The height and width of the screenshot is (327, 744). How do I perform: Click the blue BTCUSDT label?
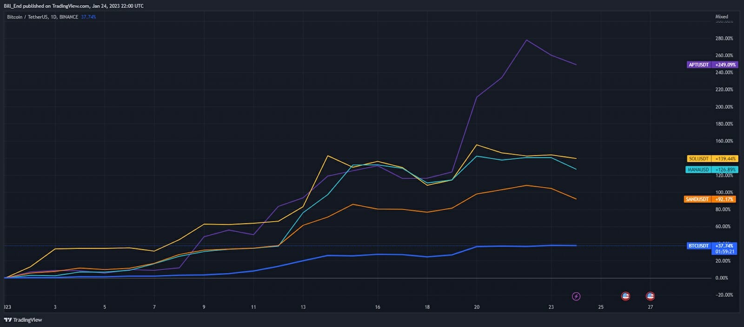[698, 246]
